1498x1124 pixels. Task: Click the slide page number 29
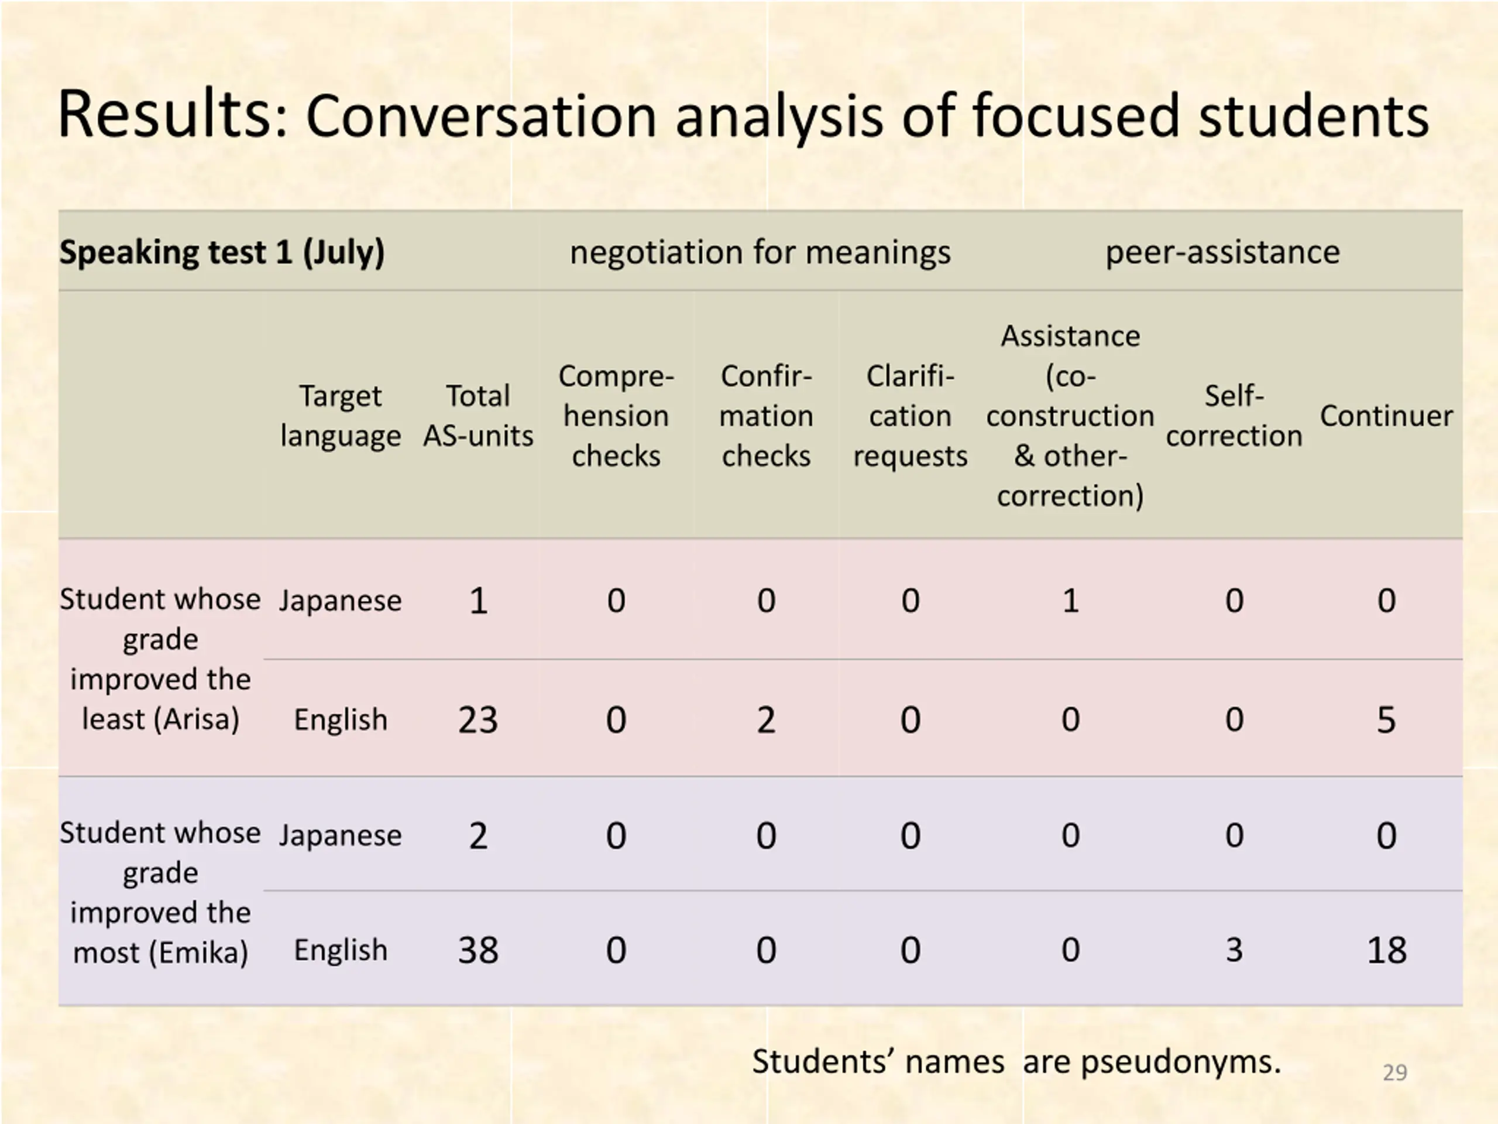(x=1394, y=1072)
